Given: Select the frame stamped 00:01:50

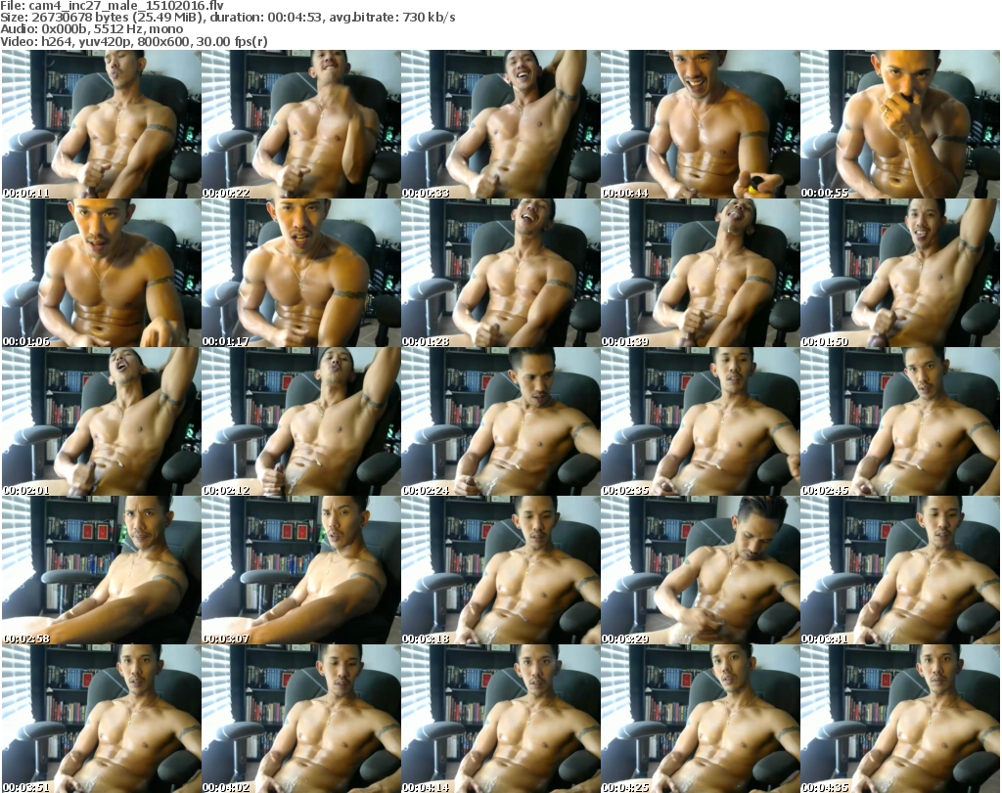Looking at the screenshot, I should click(899, 273).
